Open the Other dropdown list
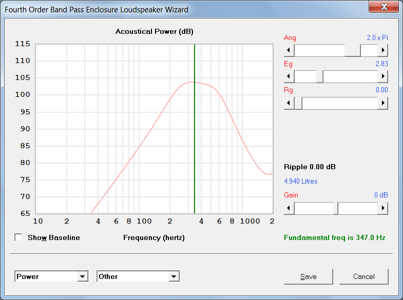 click(174, 276)
